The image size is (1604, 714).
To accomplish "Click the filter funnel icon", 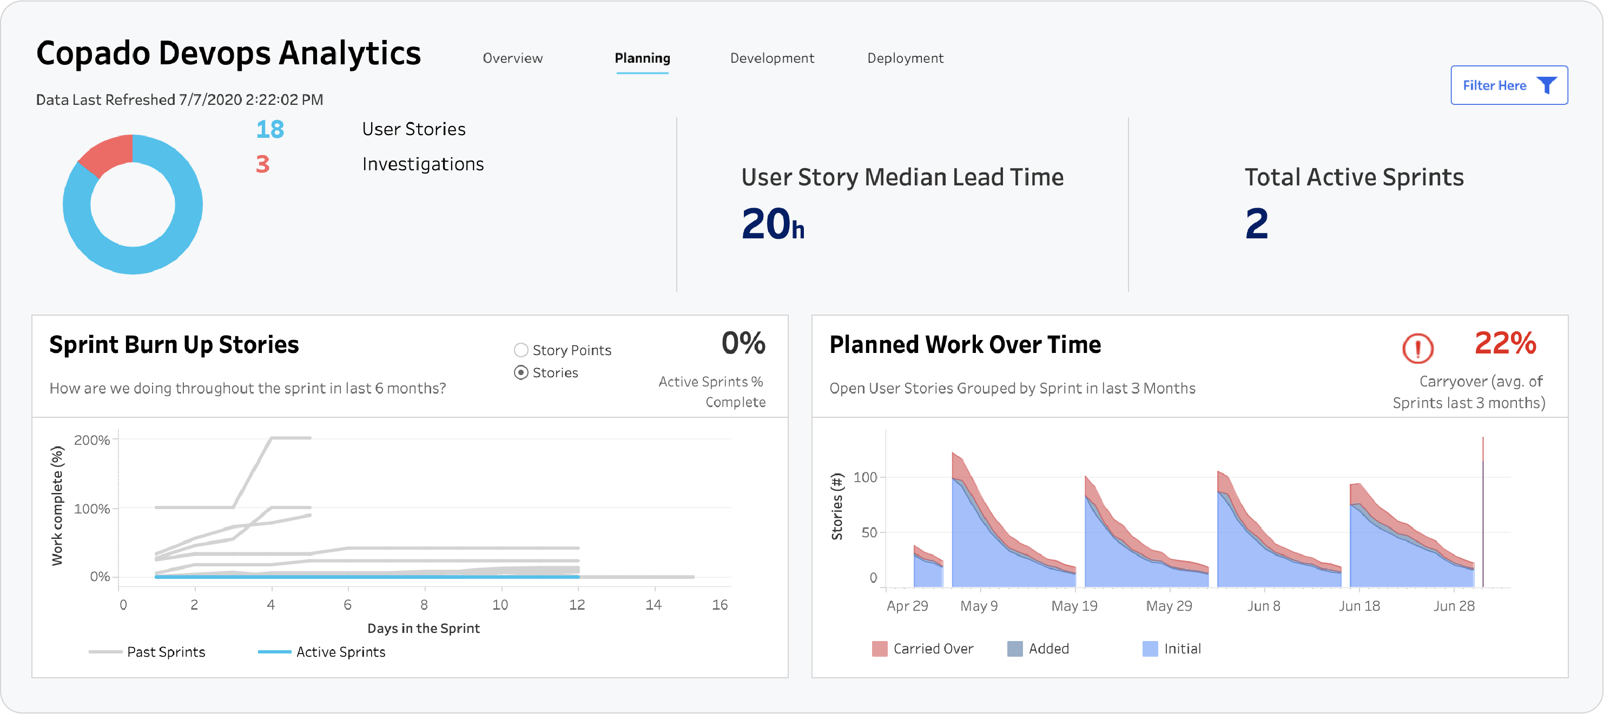I will point(1547,86).
